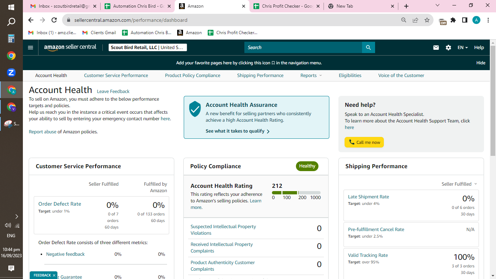
Task: Select the Account Health tab
Action: [x=51, y=76]
